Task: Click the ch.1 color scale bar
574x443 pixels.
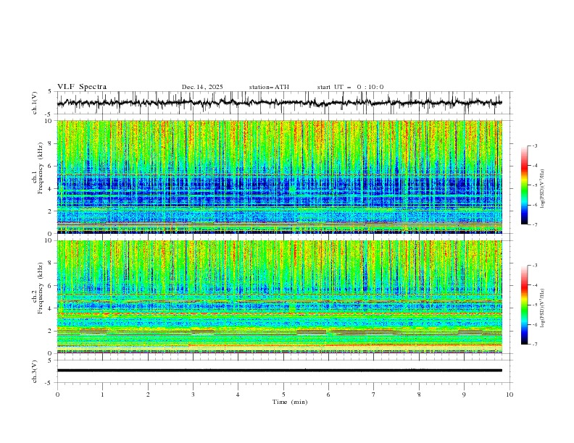Action: point(524,185)
